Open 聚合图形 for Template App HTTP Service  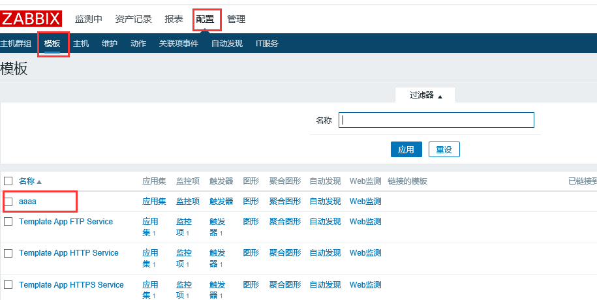[x=285, y=253]
